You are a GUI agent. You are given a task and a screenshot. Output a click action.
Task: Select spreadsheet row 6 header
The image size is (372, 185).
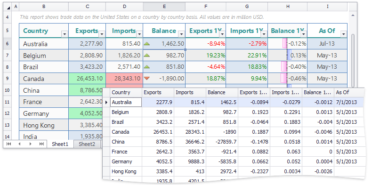coord(8,44)
